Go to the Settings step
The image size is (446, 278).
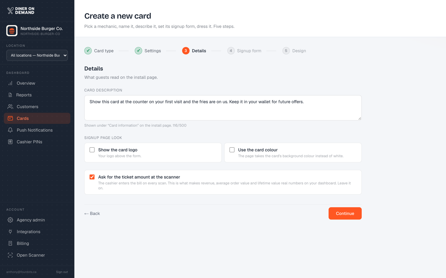pyautogui.click(x=148, y=51)
